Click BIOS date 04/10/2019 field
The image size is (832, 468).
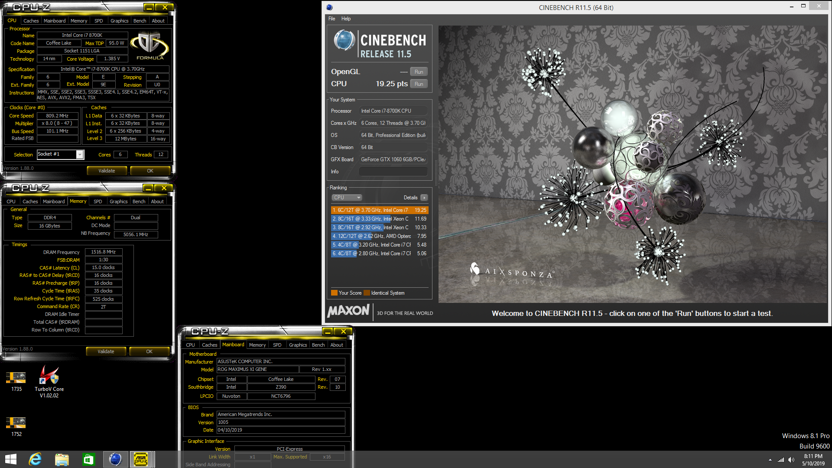click(x=281, y=430)
